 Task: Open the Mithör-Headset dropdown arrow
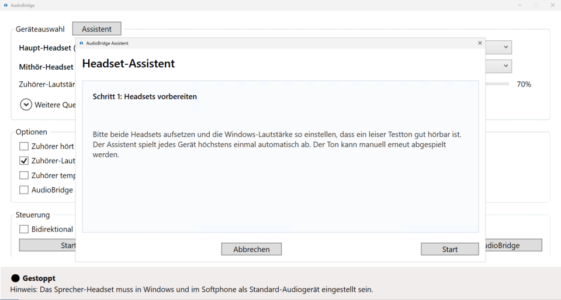pyautogui.click(x=505, y=66)
